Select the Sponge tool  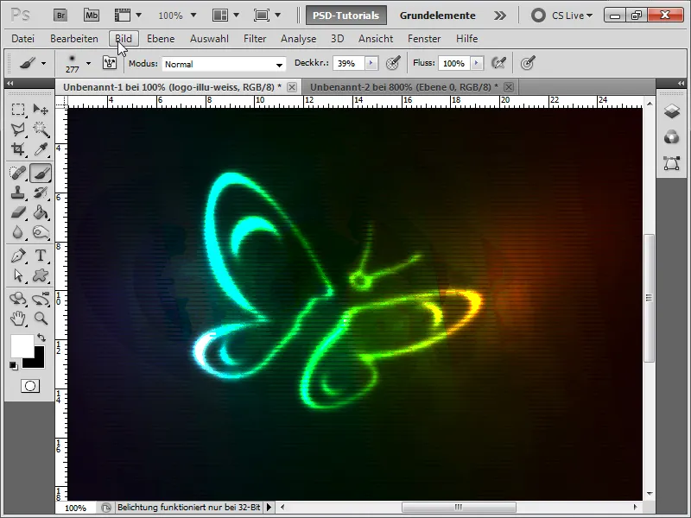(x=41, y=232)
